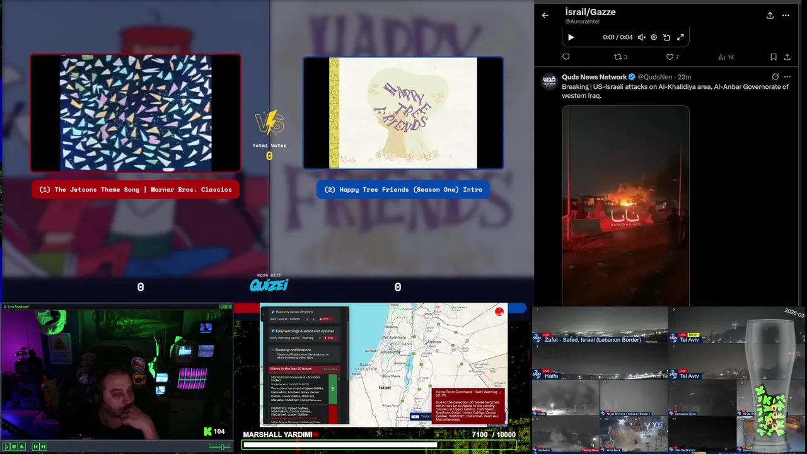Click the Live Feed window title icon

(x=4, y=306)
